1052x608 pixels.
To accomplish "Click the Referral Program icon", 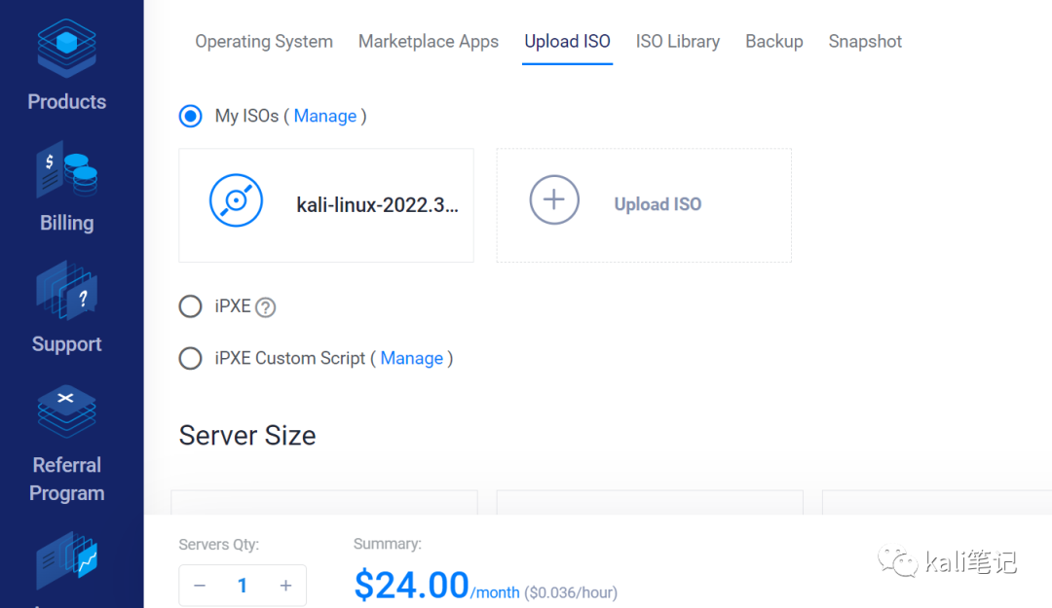I will point(66,411).
